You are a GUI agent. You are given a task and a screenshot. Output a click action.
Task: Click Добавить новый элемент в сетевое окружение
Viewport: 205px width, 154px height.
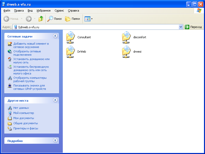pyautogui.click(x=31, y=45)
